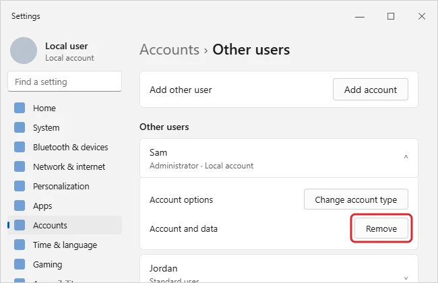
Task: Close the Settings window
Action: click(x=422, y=16)
